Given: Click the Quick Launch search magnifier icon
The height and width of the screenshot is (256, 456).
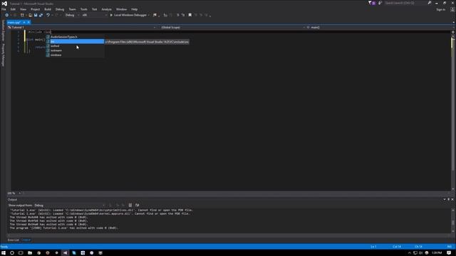Looking at the screenshot, I should click(430, 3).
